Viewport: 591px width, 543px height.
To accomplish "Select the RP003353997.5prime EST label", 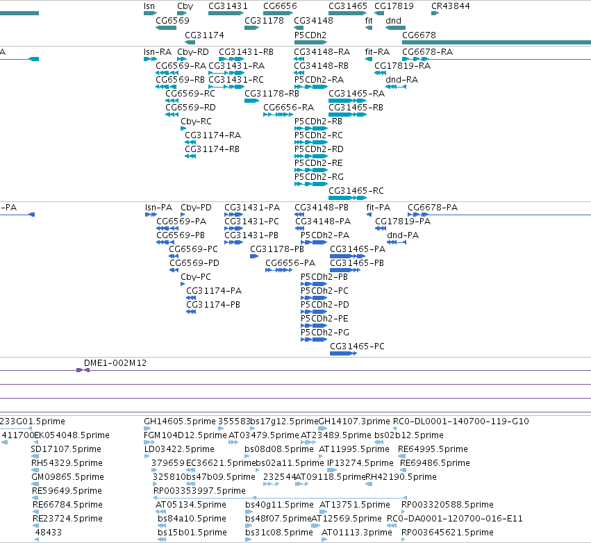I will tap(199, 491).
